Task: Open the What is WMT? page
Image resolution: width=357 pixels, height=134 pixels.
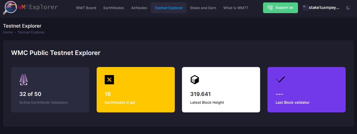Action: 236,8
